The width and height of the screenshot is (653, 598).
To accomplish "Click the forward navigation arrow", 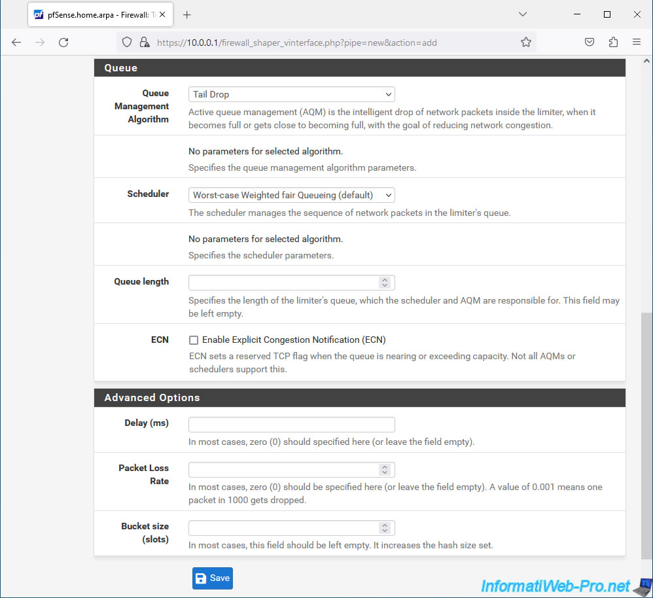I will tap(40, 43).
